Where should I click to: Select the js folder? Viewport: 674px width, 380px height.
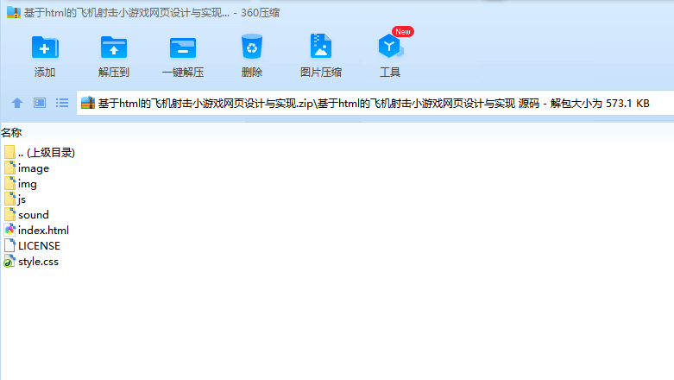pyautogui.click(x=15, y=199)
